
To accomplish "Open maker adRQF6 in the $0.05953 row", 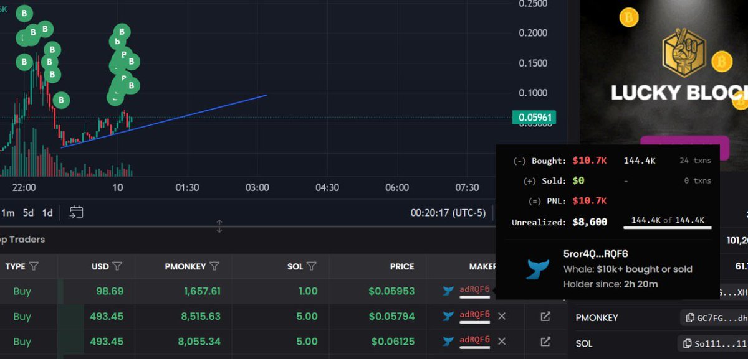I will 474,289.
